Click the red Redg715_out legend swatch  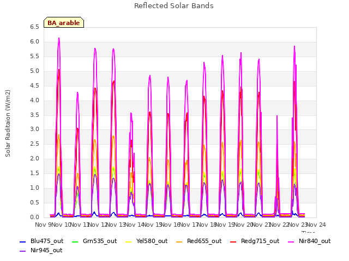click(233, 241)
